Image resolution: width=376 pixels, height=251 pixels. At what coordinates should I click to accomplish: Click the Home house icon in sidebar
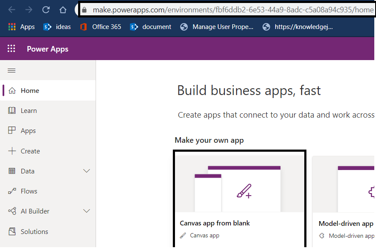click(12, 90)
